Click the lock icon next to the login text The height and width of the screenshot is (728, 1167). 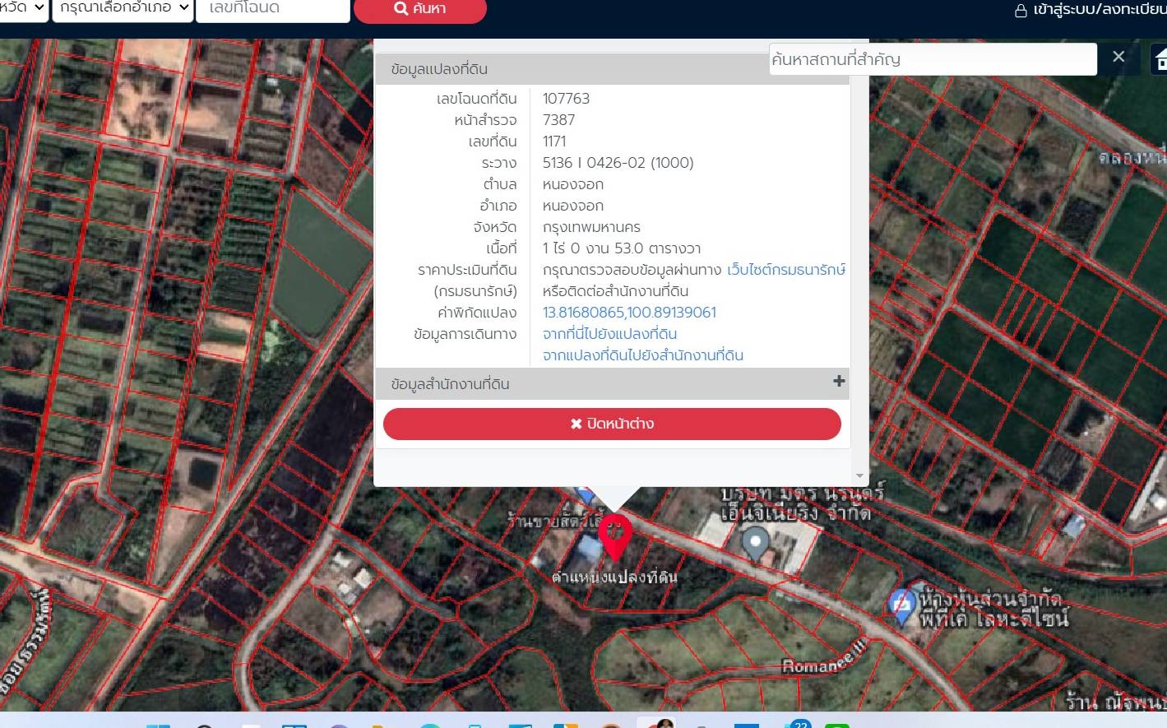click(1021, 11)
